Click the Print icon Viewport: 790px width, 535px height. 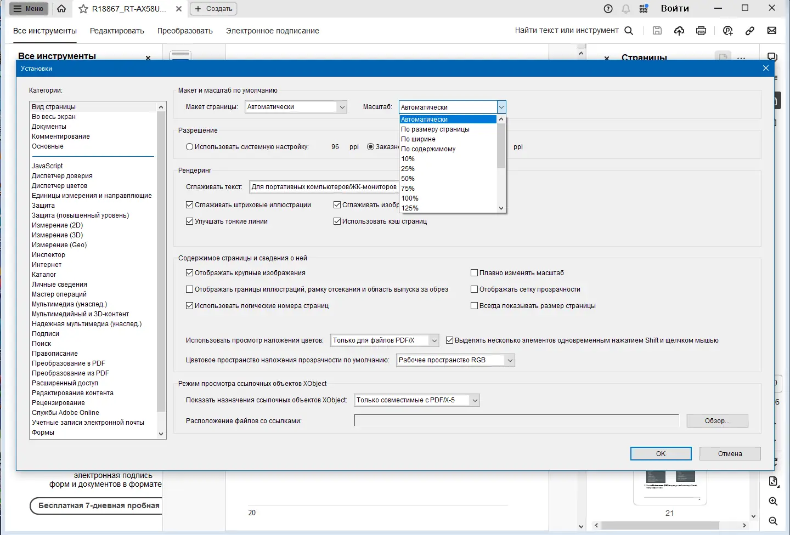[x=701, y=31]
